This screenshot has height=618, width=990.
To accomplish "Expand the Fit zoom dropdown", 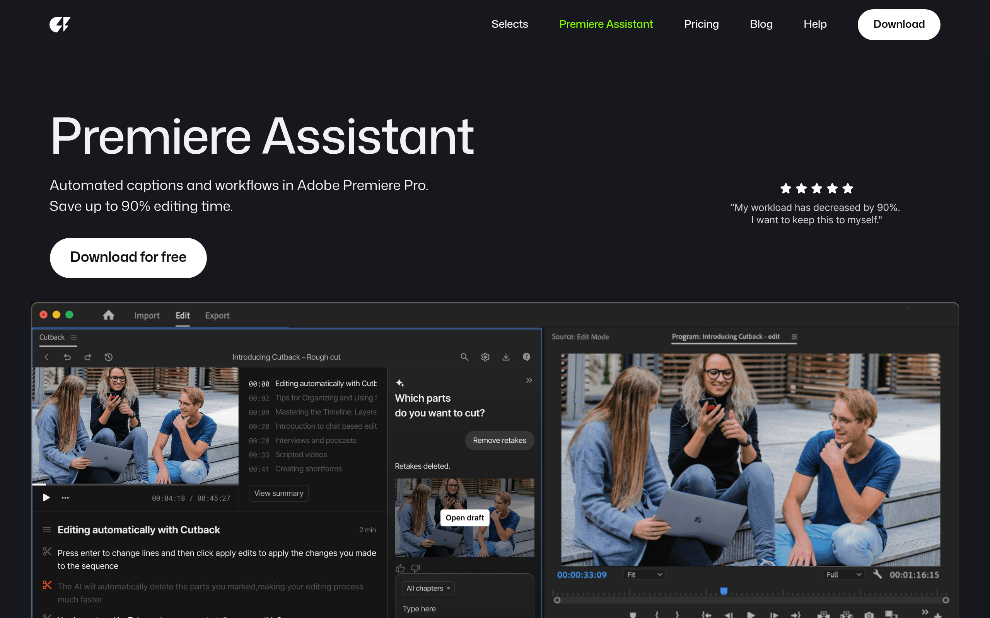I will [x=644, y=575].
